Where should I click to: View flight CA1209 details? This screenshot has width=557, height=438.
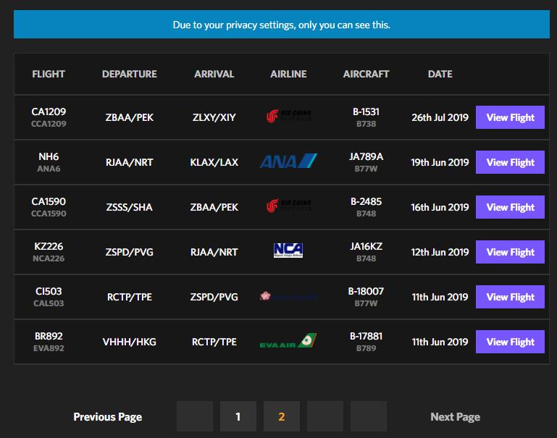pyautogui.click(x=510, y=117)
